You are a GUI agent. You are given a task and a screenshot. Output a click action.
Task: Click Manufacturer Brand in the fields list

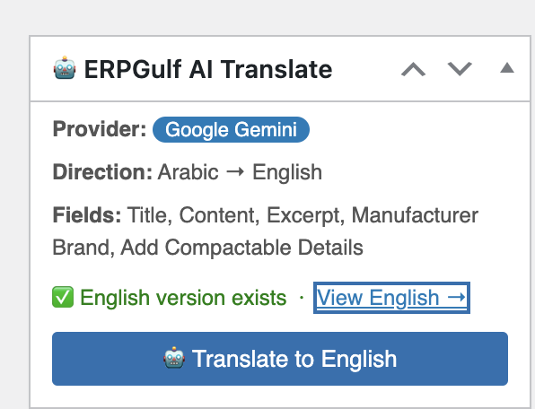click(x=266, y=231)
